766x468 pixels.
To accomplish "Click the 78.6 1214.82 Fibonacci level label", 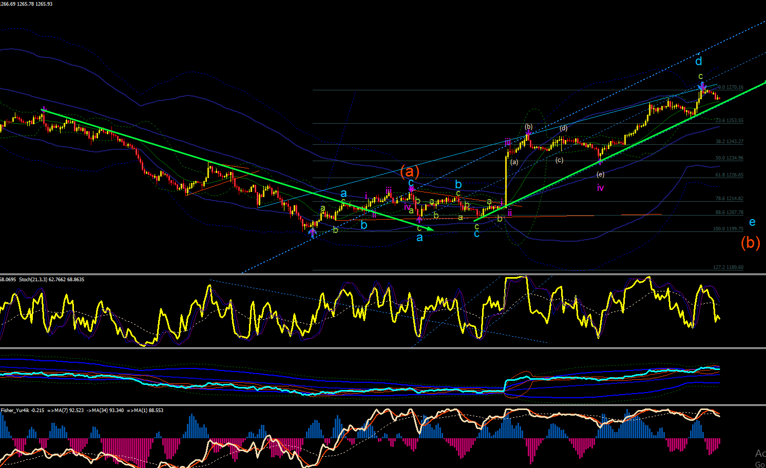I will coord(730,199).
